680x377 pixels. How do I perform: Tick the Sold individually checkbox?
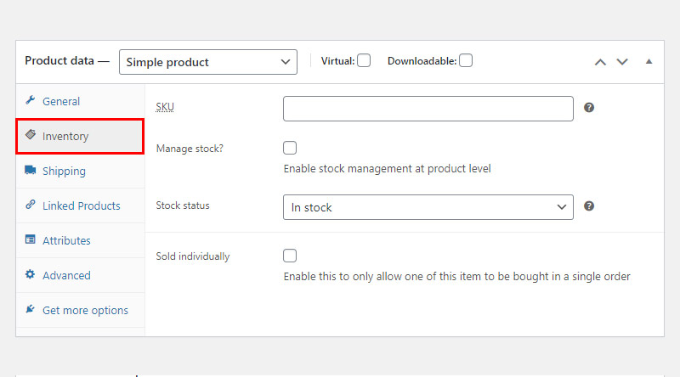point(290,256)
